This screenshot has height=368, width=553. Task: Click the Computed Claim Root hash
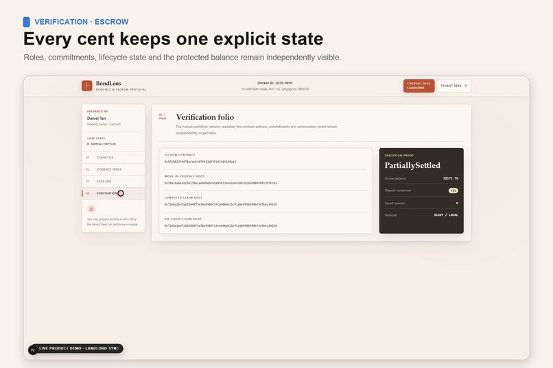point(220,204)
